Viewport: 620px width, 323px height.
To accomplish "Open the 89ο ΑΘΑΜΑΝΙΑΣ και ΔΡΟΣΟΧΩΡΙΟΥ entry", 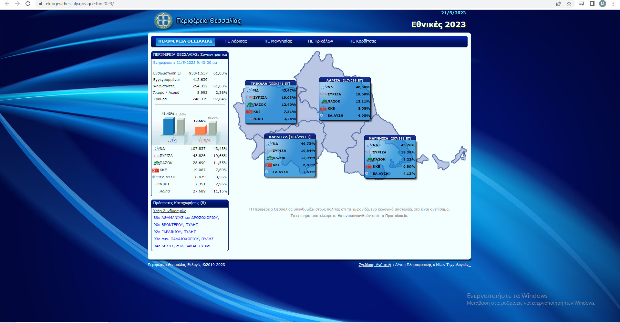I will (x=186, y=218).
